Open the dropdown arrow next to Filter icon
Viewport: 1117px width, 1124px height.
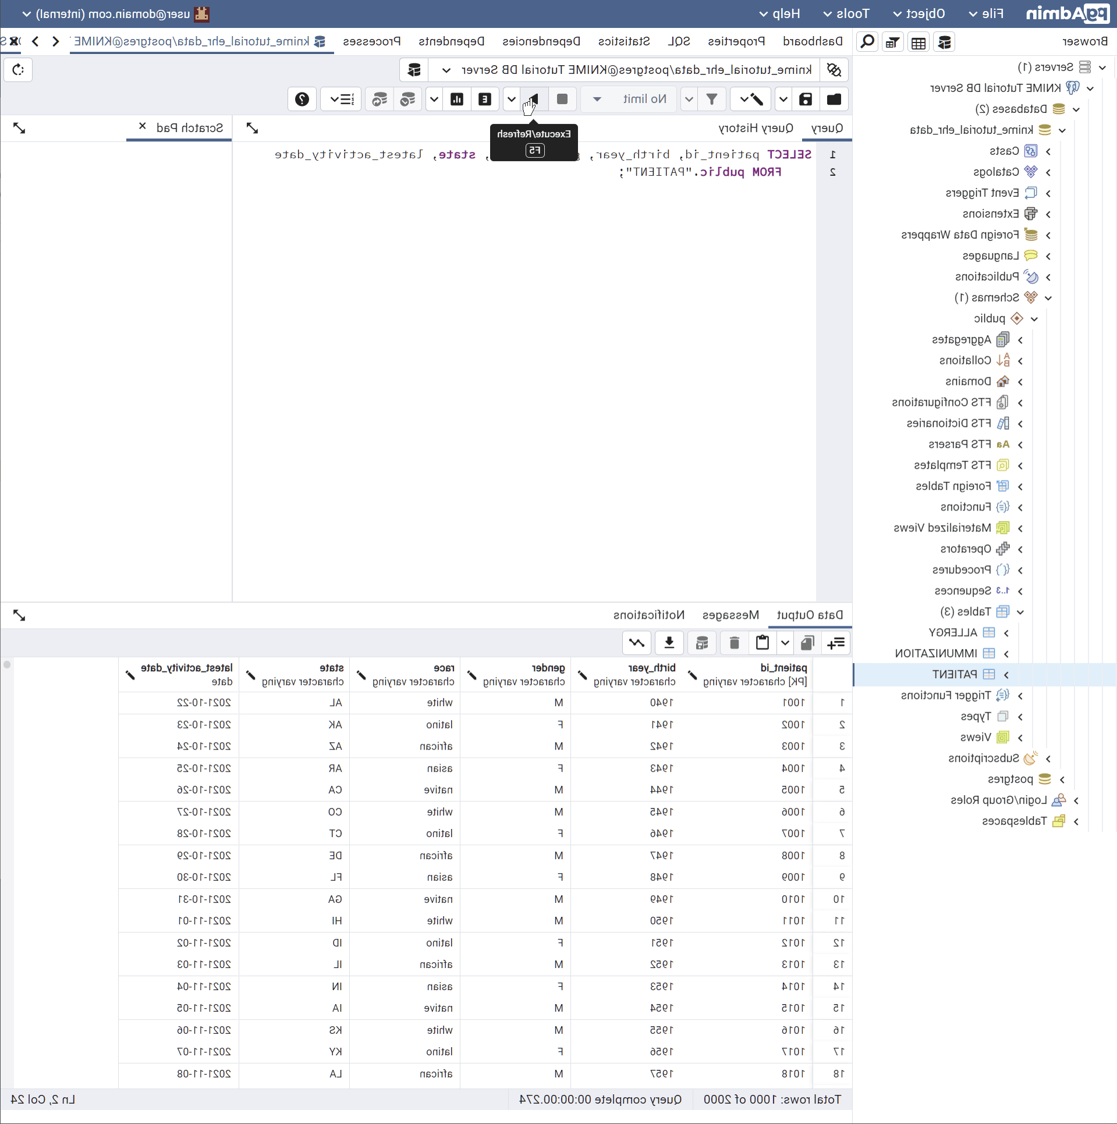[689, 99]
